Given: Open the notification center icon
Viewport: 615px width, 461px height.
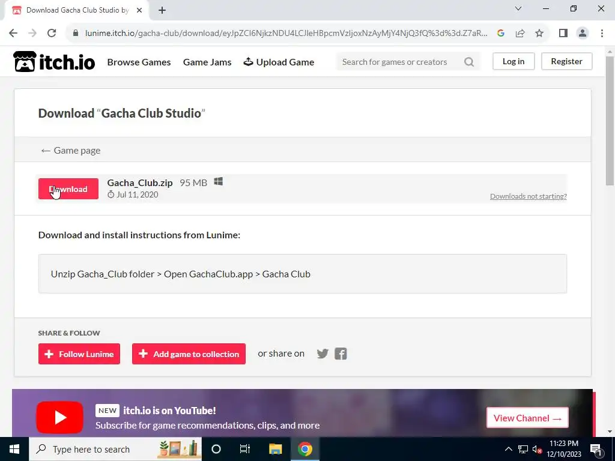Looking at the screenshot, I should (x=596, y=449).
